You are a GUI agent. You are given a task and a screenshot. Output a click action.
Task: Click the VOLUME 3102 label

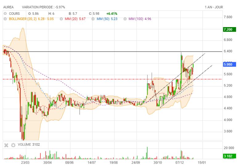(29, 144)
